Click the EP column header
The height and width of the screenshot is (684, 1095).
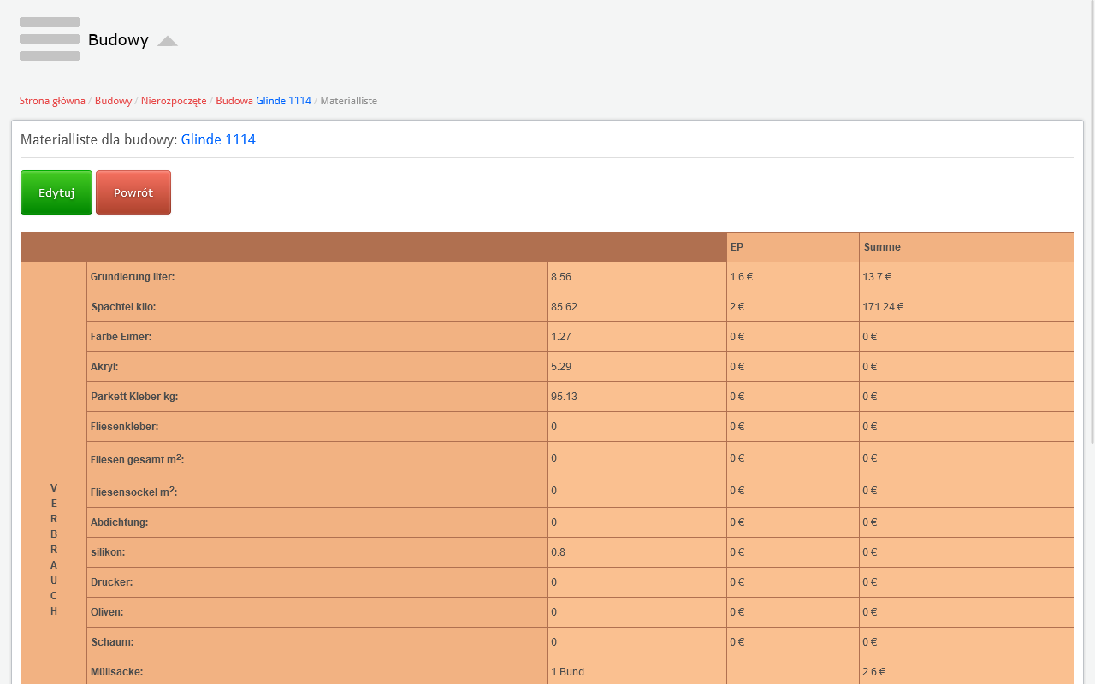click(x=737, y=247)
